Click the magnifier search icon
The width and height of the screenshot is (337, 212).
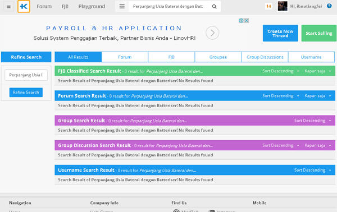pyautogui.click(x=214, y=7)
